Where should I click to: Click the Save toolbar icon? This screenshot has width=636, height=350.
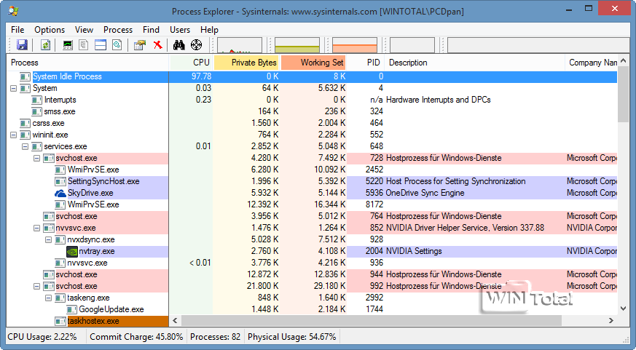pyautogui.click(x=22, y=45)
